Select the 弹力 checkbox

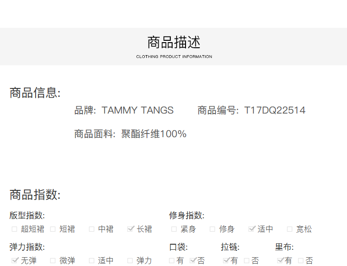pos(130,260)
